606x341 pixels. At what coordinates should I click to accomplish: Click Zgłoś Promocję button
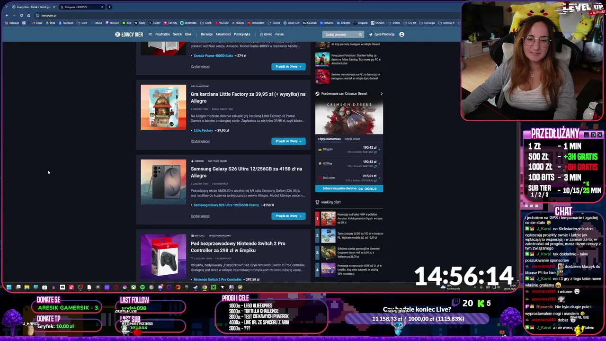tap(382, 35)
